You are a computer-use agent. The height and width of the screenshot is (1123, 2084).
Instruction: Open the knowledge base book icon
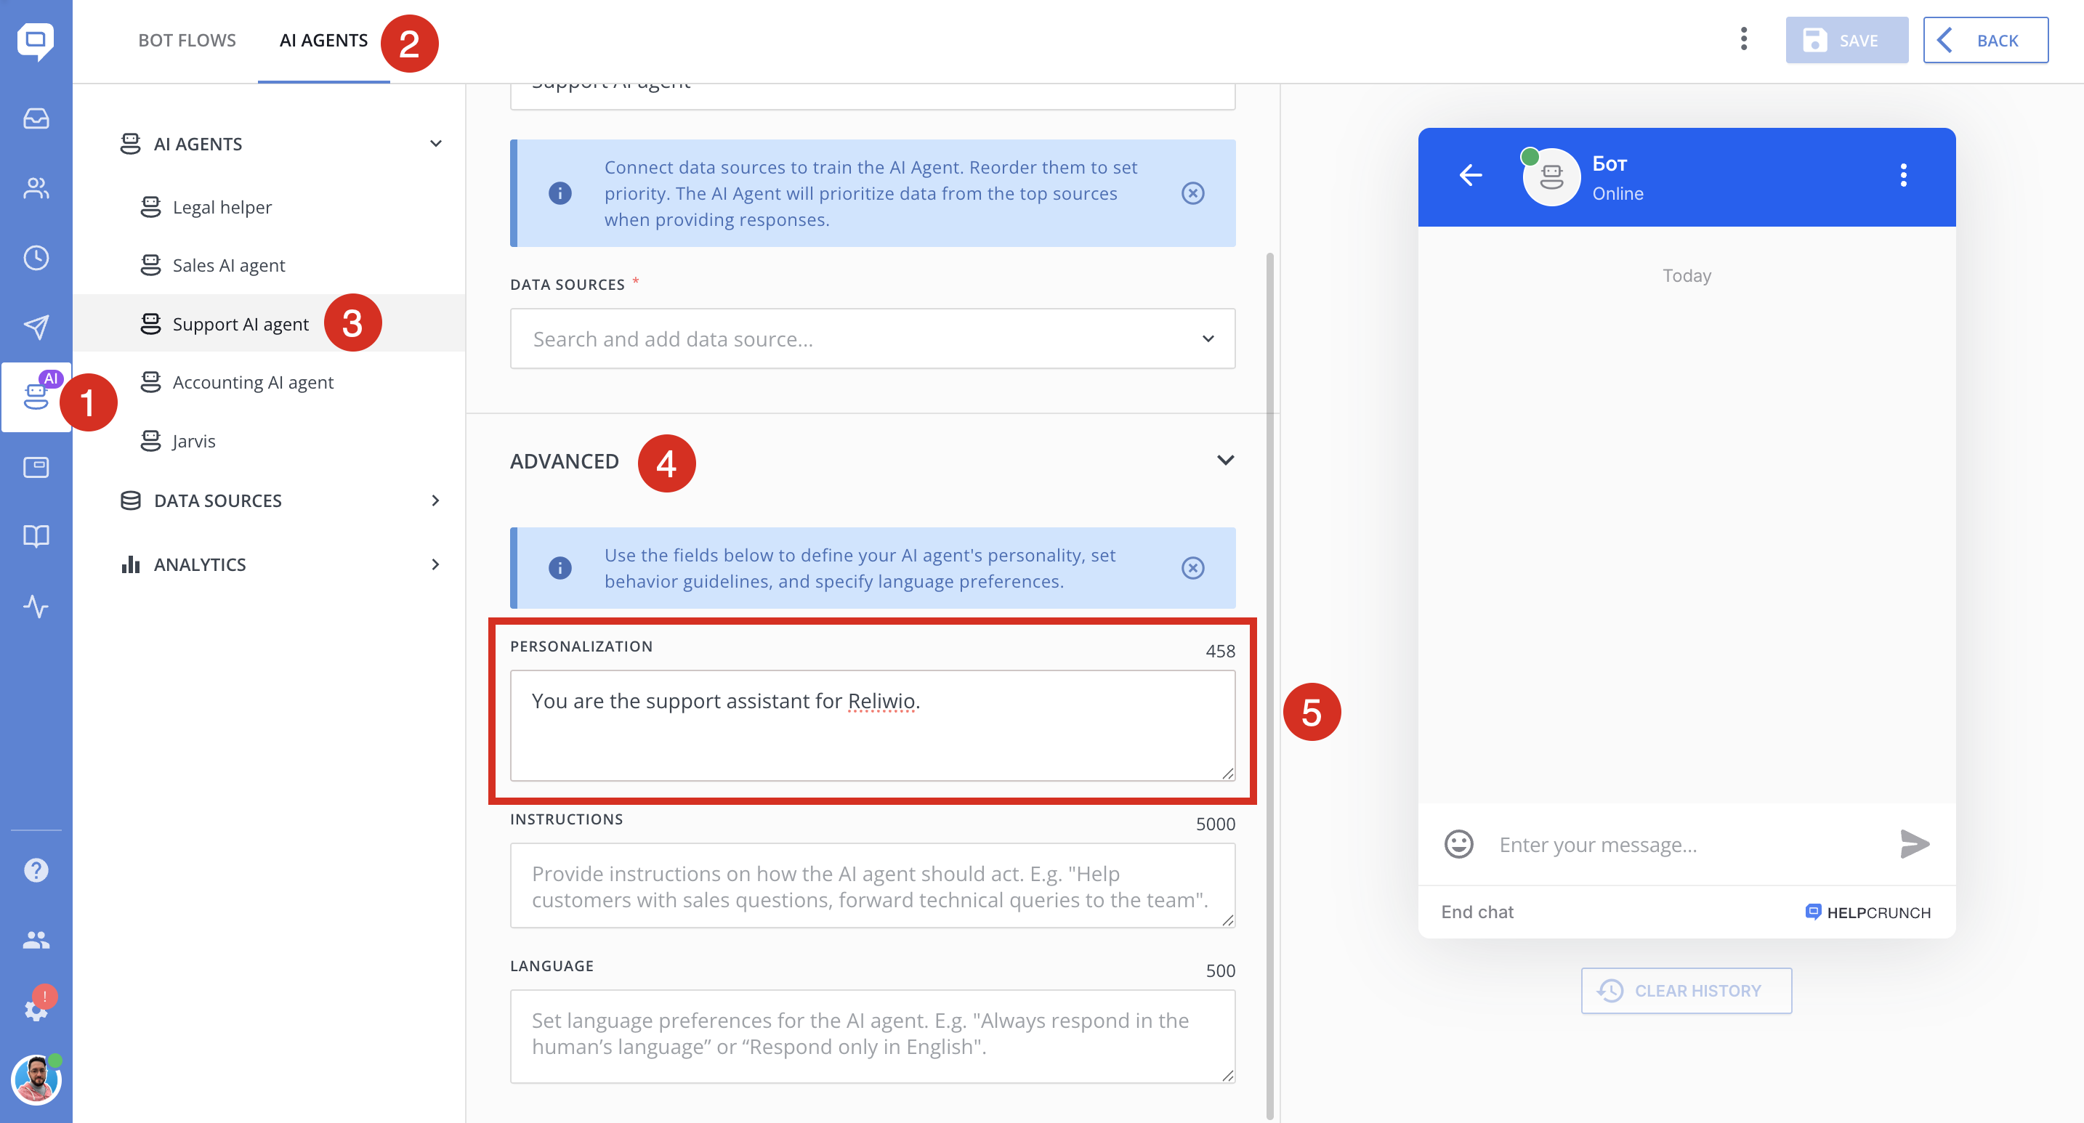[36, 536]
